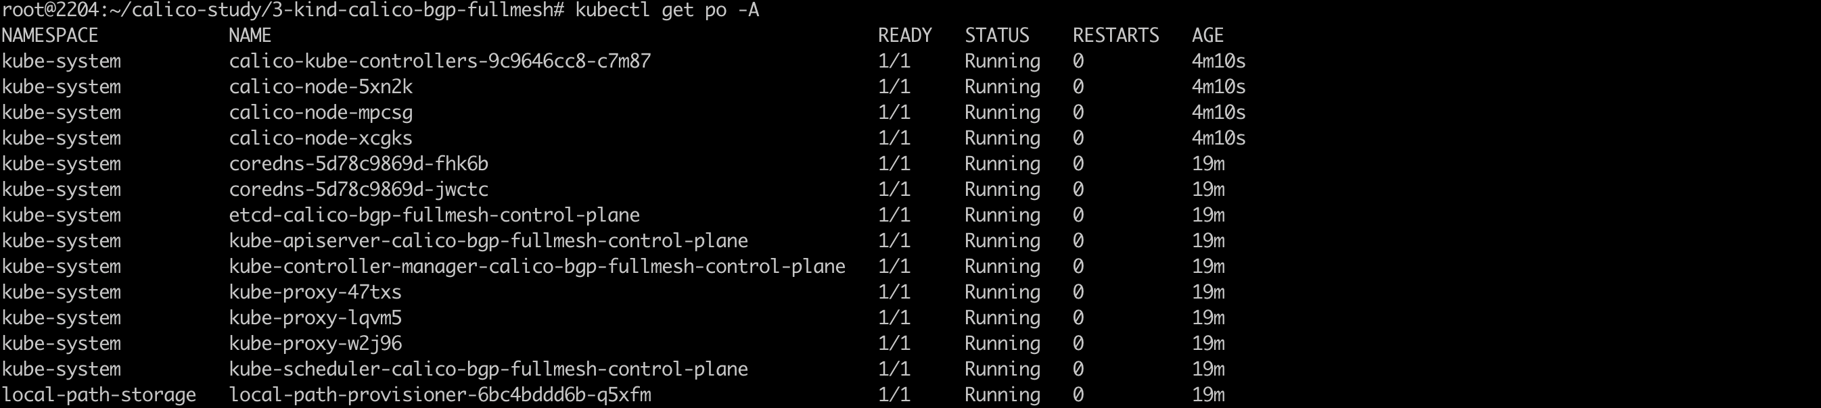
Task: Click the coredns-5d78c9869d-fhk6b pod name
Action: pos(359,163)
